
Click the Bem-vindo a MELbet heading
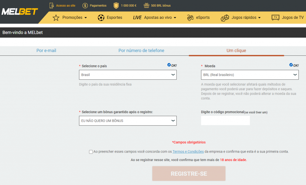pyautogui.click(x=22, y=32)
